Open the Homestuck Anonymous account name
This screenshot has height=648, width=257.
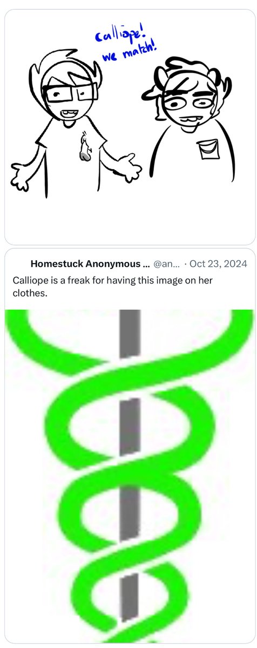pyautogui.click(x=90, y=264)
